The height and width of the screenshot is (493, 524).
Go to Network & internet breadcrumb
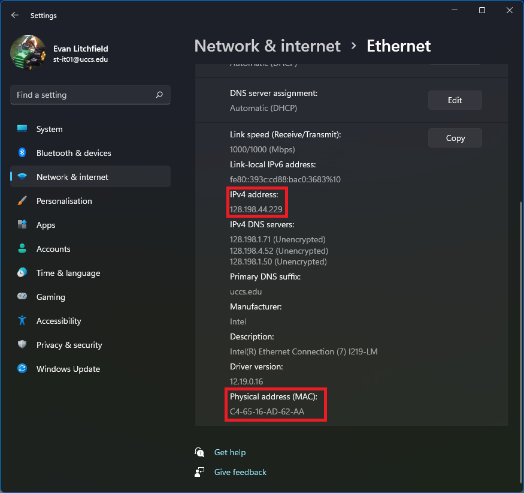click(267, 46)
